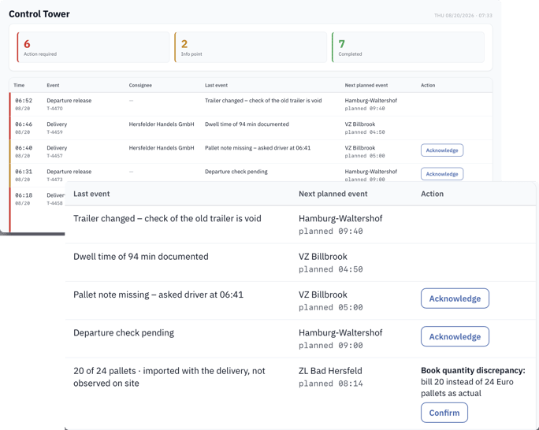This screenshot has width=539, height=430.
Task: Select the 06:31 time cell
Action: pos(24,172)
